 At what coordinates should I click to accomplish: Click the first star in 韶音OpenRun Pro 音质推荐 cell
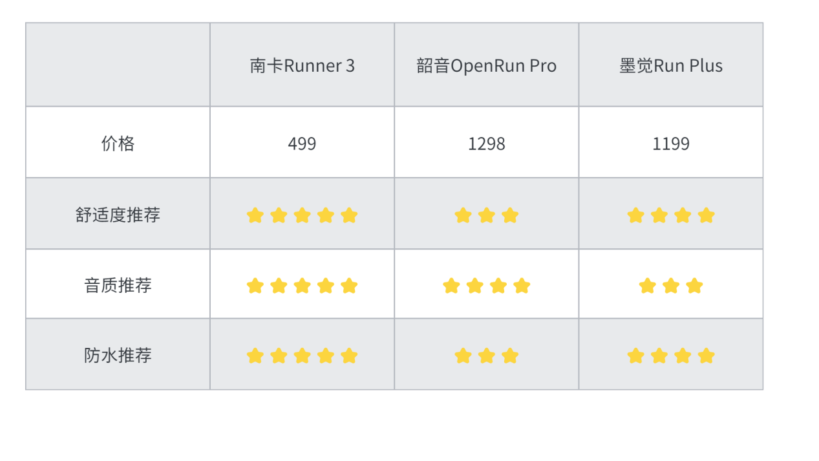451,286
